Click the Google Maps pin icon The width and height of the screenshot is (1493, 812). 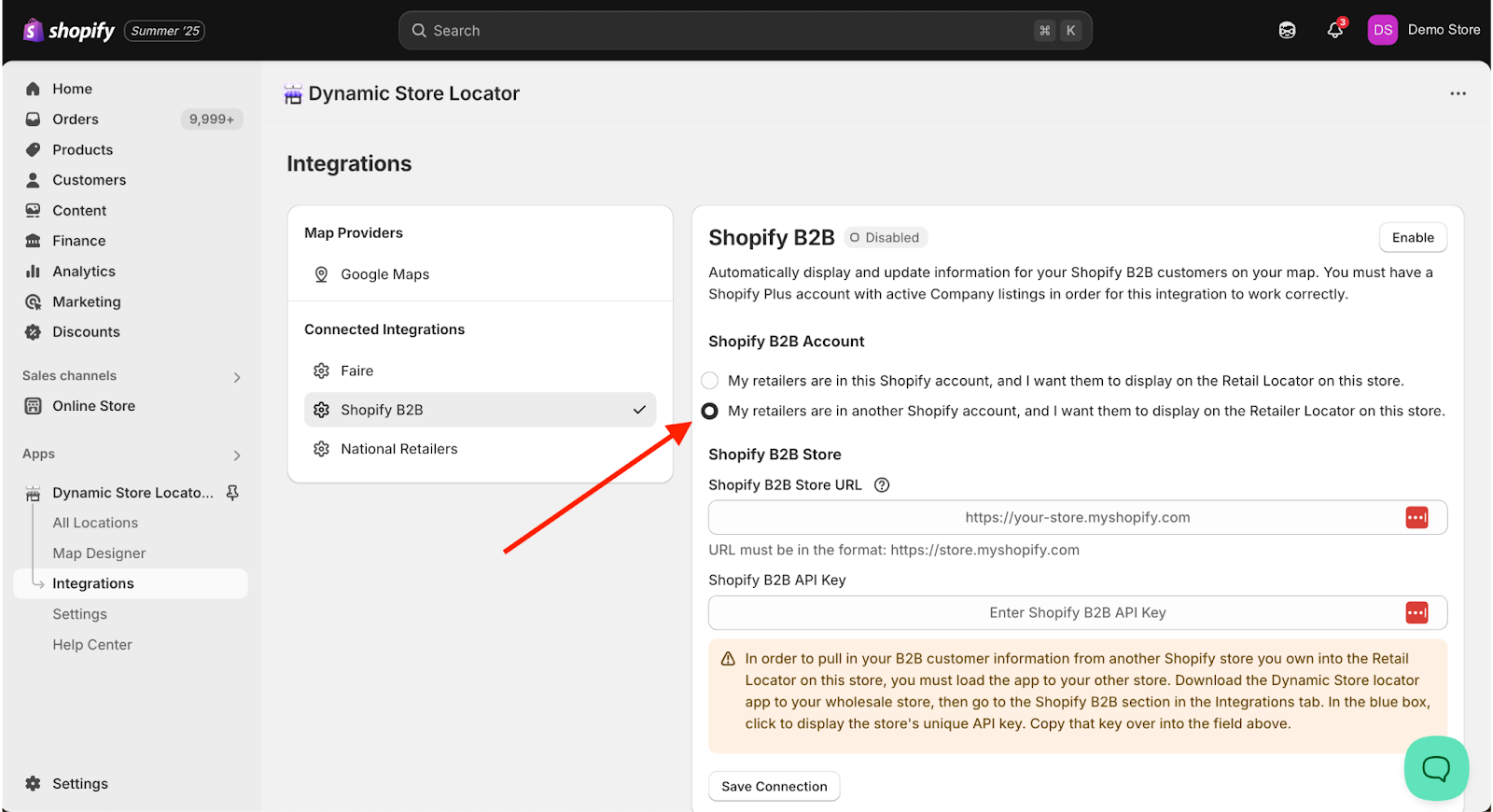pos(321,274)
